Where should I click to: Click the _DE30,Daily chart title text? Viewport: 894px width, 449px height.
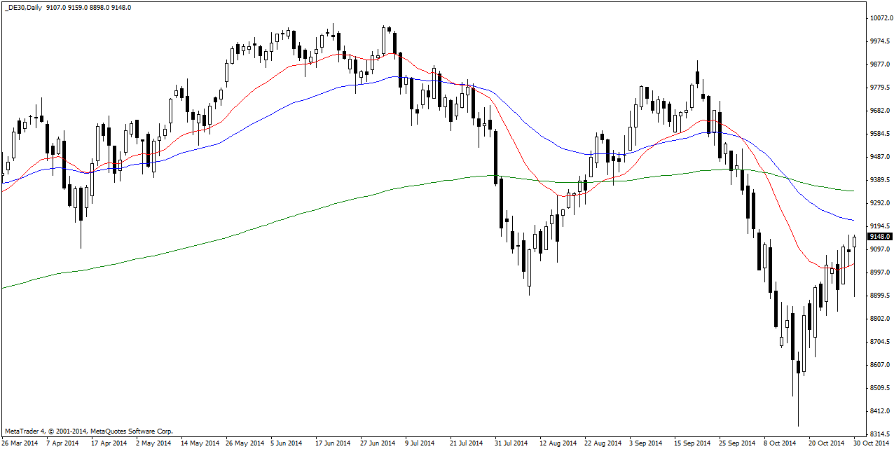tap(27, 8)
